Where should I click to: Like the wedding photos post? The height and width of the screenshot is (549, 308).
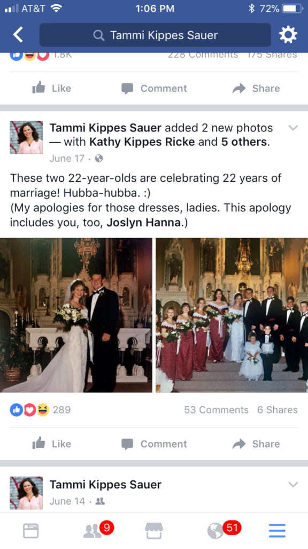click(x=52, y=443)
